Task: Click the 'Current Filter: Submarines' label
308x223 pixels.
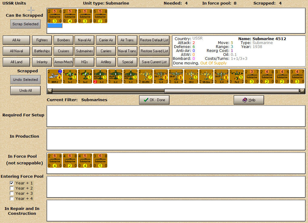Action: [77, 100]
